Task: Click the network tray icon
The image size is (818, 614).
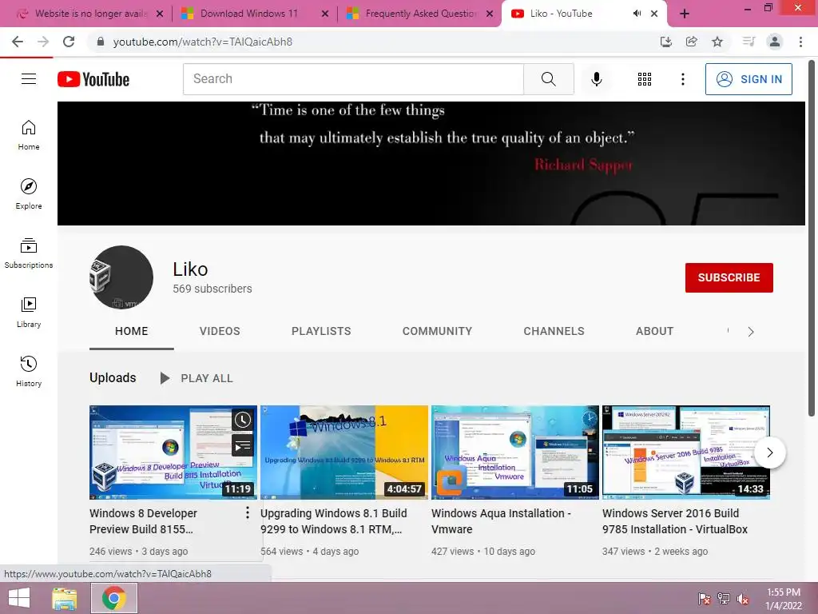Action: [x=723, y=599]
